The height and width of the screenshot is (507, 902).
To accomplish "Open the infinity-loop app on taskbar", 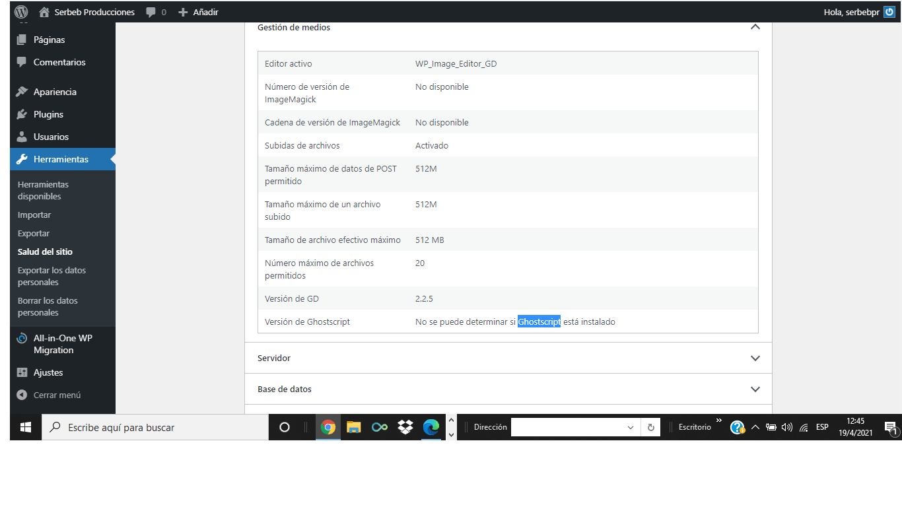I will click(x=380, y=427).
